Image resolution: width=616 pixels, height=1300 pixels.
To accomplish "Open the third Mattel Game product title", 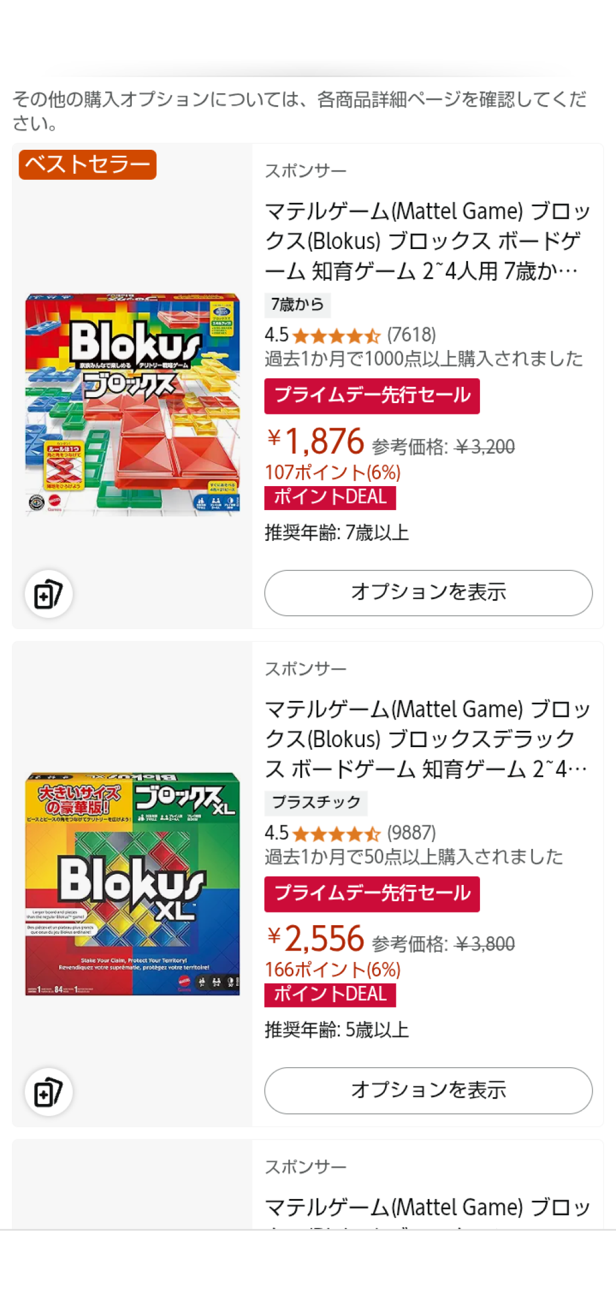I will pos(427,1208).
